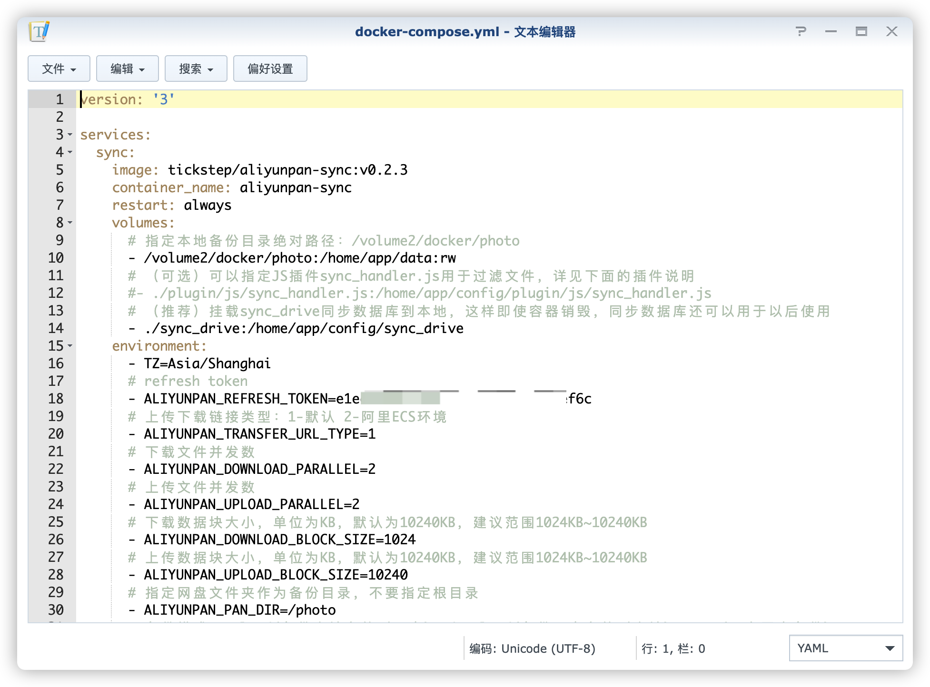Click the ALIYUNPAN_UPLOAD_BLOCK_SIZE=10240 line
The image size is (930, 687).
[x=268, y=575]
